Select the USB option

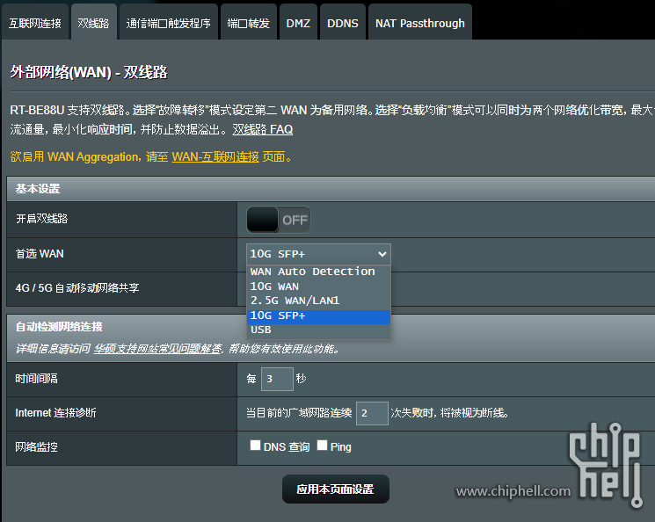[x=318, y=330]
